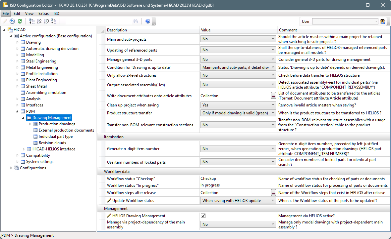This screenshot has height=239, width=391.
Task: Click the ellipsis button for Write document attributes
Action: (x=273, y=96)
